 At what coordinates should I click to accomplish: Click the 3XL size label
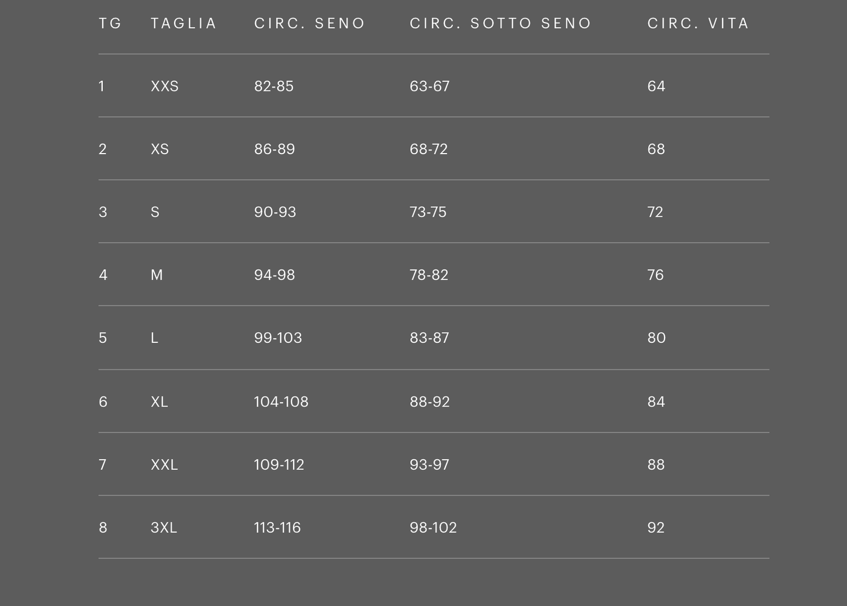pyautogui.click(x=164, y=527)
